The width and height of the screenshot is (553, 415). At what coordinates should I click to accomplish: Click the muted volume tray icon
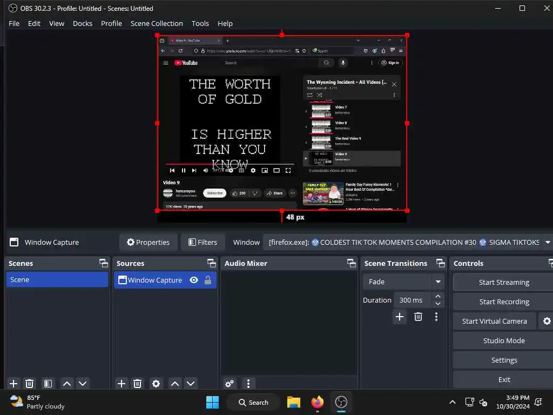[x=483, y=402]
